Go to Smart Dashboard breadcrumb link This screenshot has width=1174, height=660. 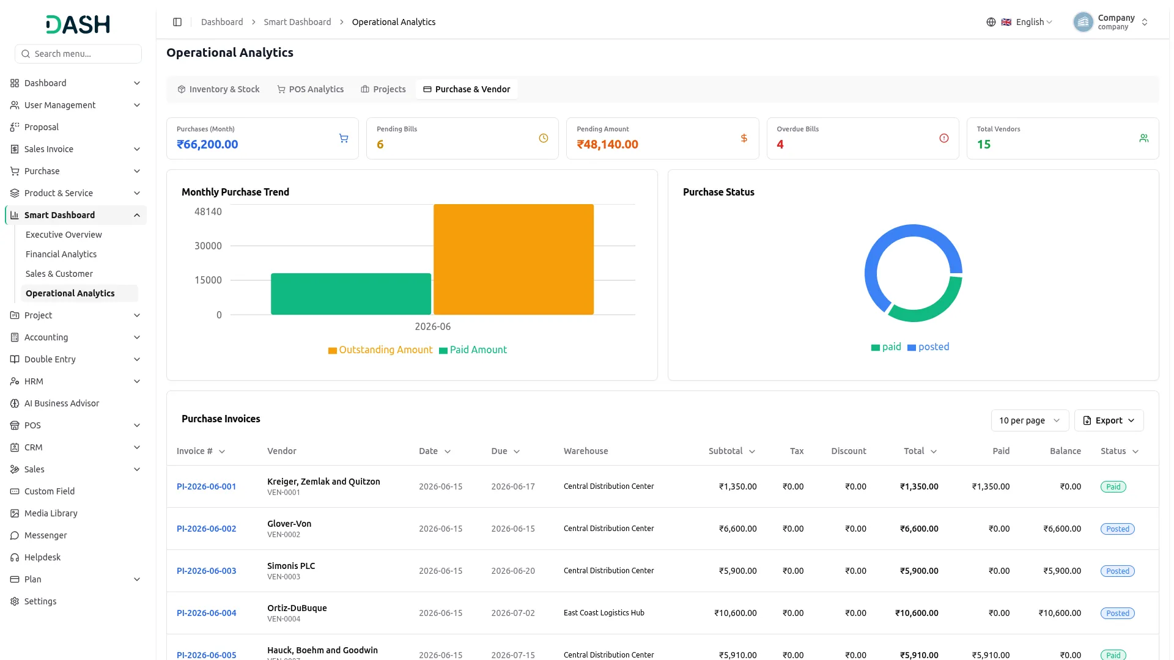coord(297,22)
